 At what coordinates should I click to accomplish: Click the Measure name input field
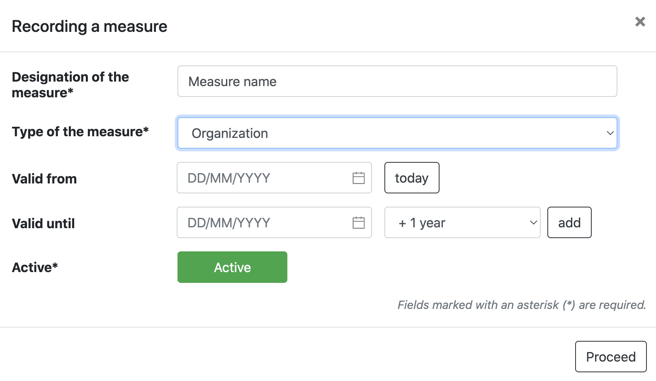pyautogui.click(x=397, y=81)
